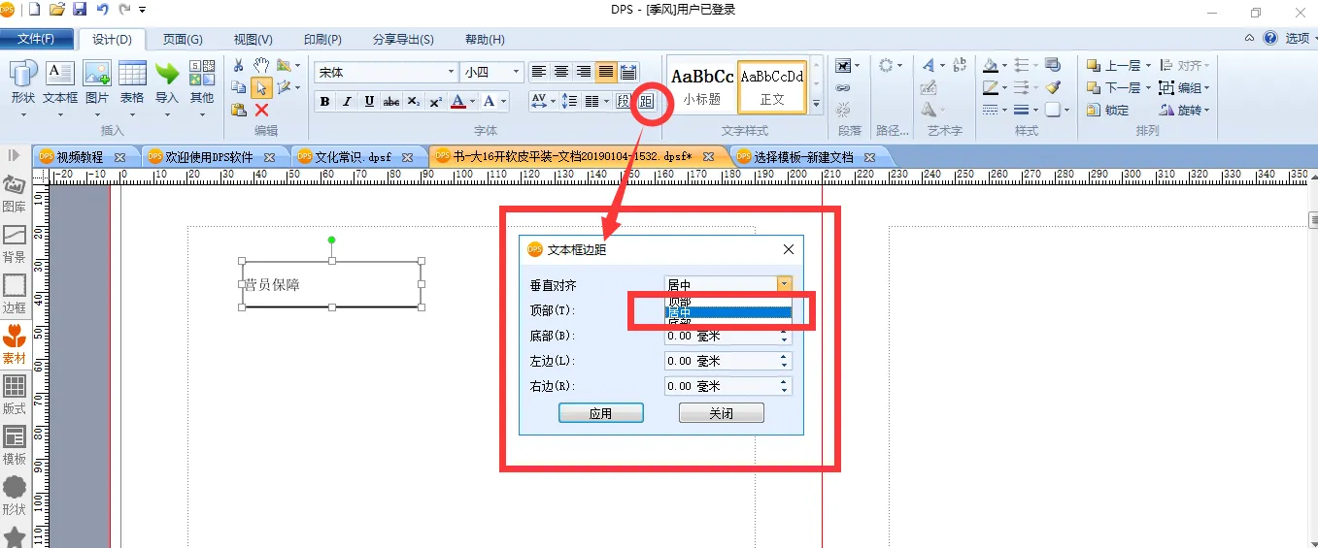Apply the 正文 text style
Viewport: 1318px width, 548px height.
point(772,85)
